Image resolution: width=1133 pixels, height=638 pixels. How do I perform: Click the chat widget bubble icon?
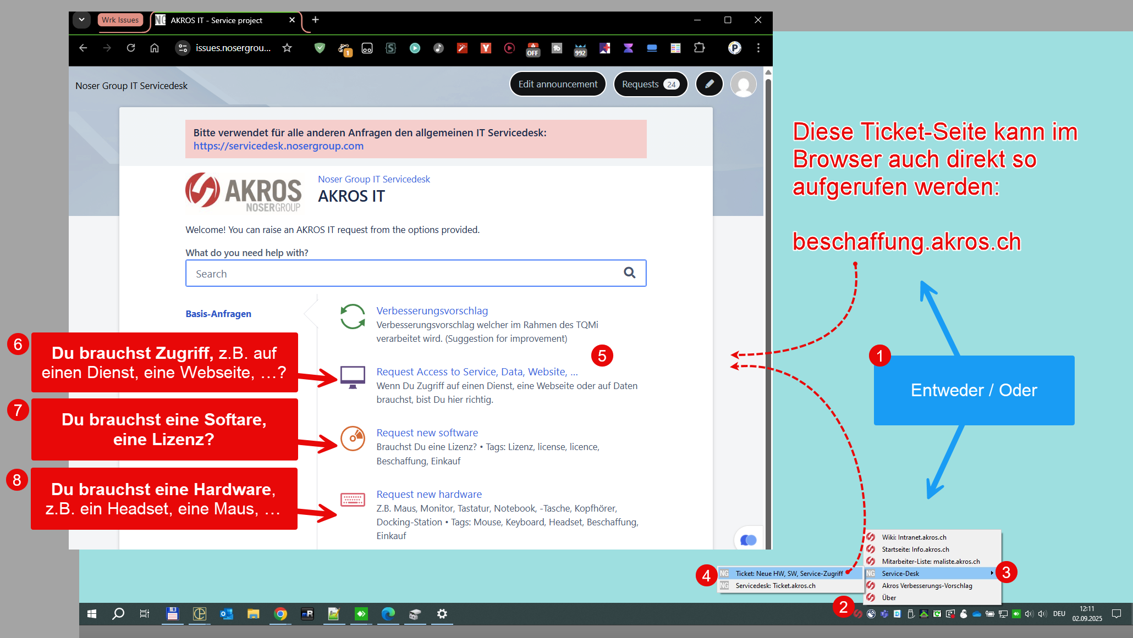click(748, 540)
